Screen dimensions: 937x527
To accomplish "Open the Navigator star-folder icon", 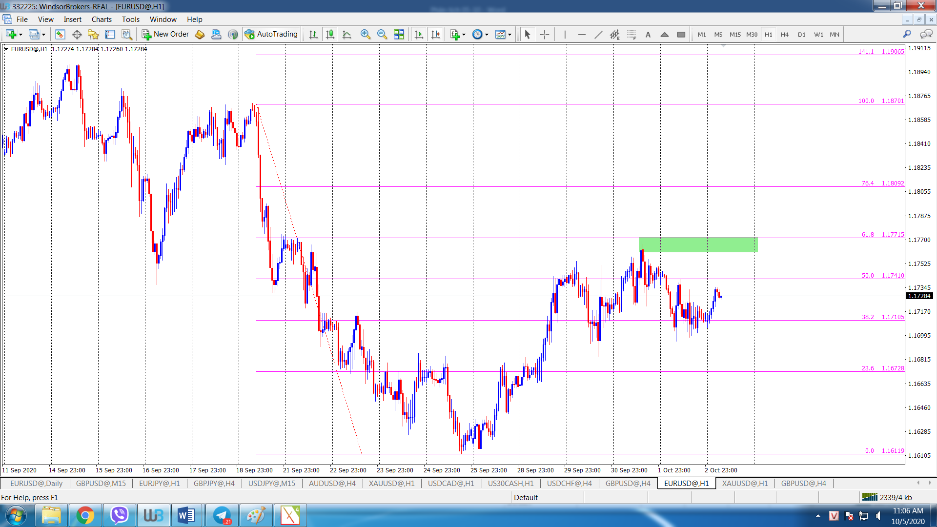I will [93, 34].
